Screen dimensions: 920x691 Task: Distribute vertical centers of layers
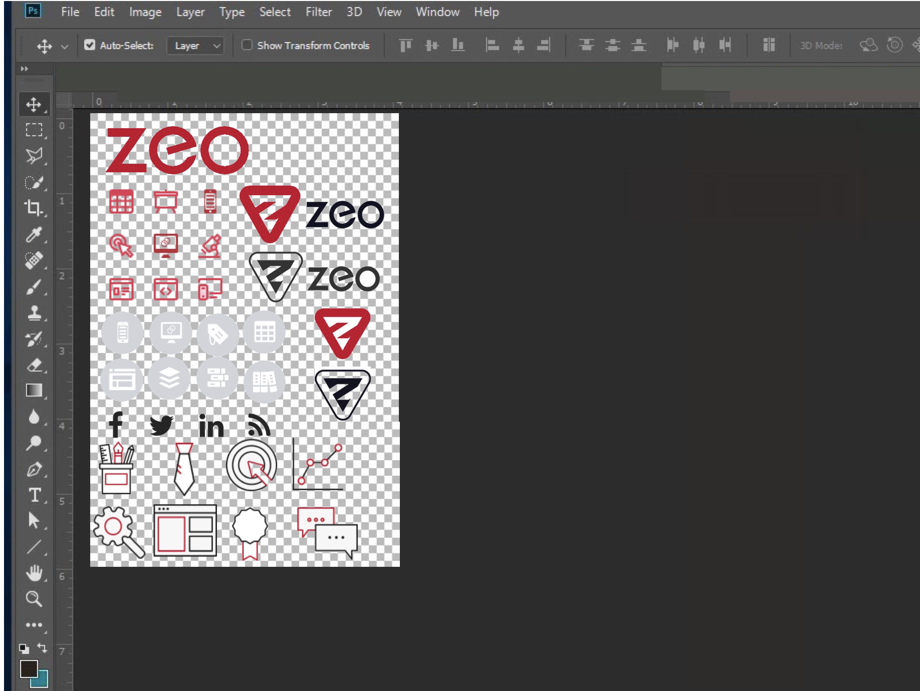click(x=612, y=46)
